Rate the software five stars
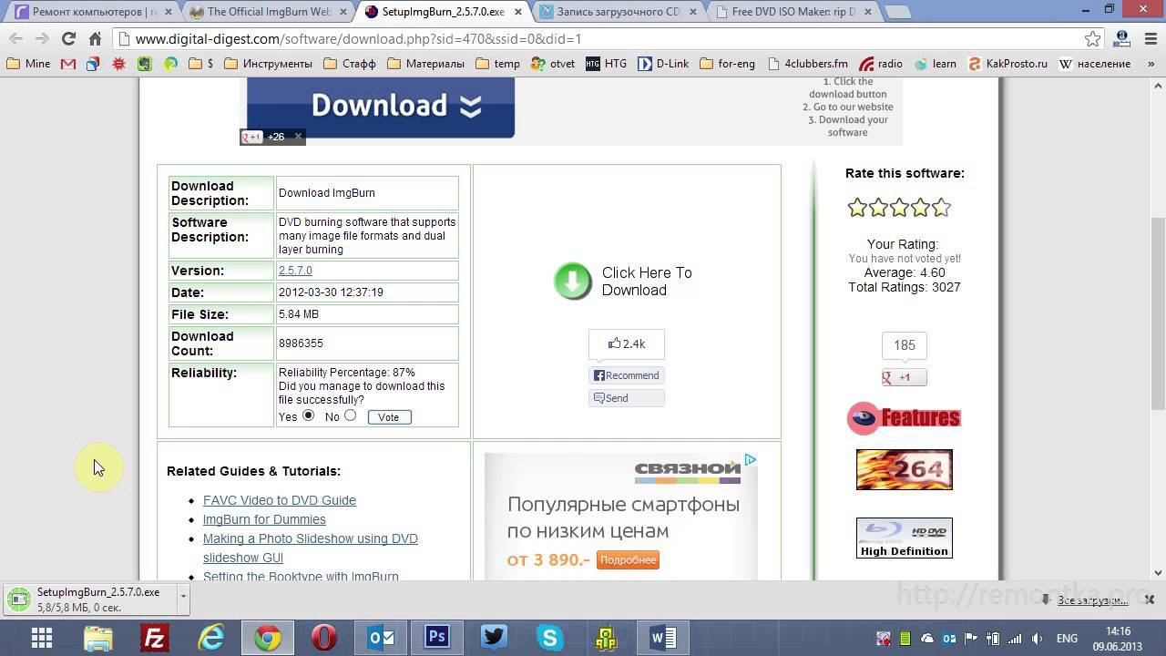This screenshot has width=1166, height=656. [941, 208]
